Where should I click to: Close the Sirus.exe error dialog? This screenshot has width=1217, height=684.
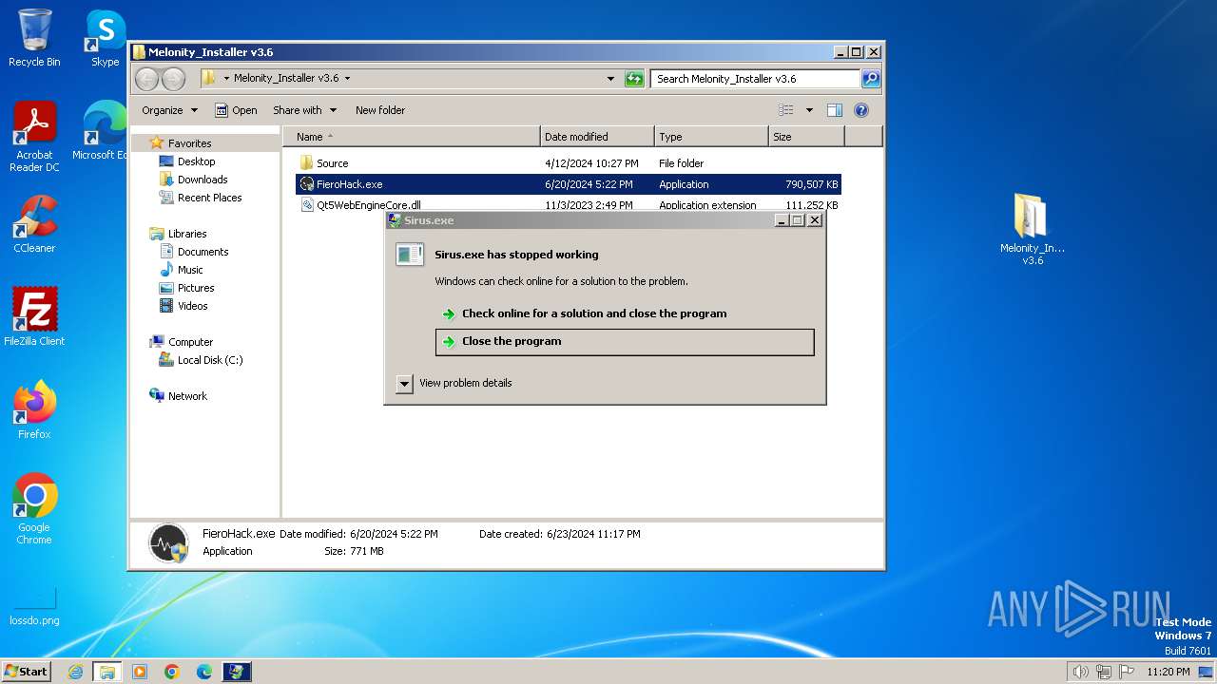(x=815, y=220)
